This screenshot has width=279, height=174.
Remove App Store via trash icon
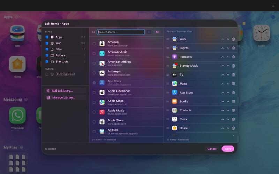233,93
